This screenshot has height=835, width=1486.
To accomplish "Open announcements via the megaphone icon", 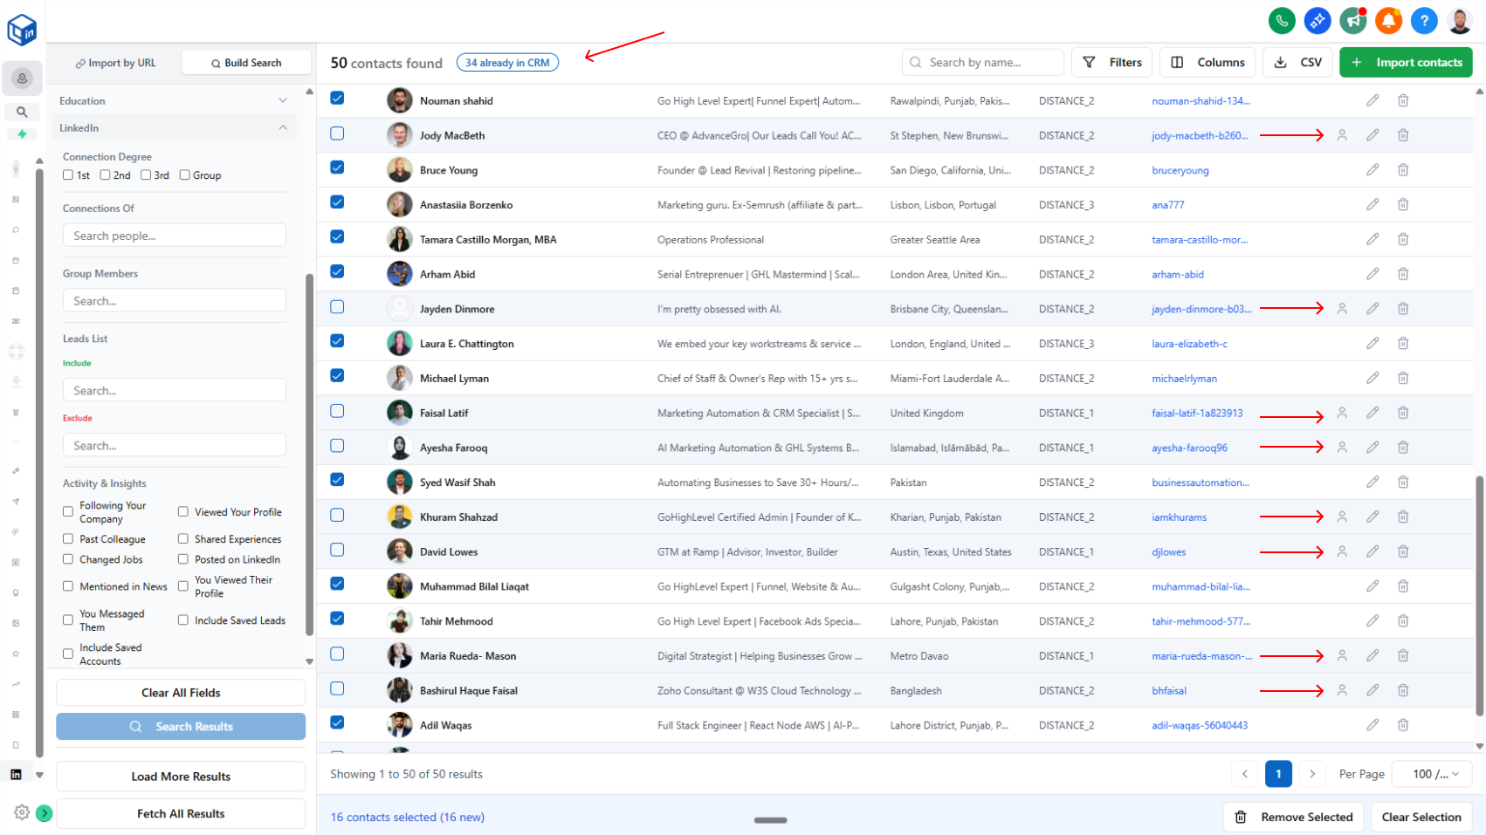I will (1353, 20).
